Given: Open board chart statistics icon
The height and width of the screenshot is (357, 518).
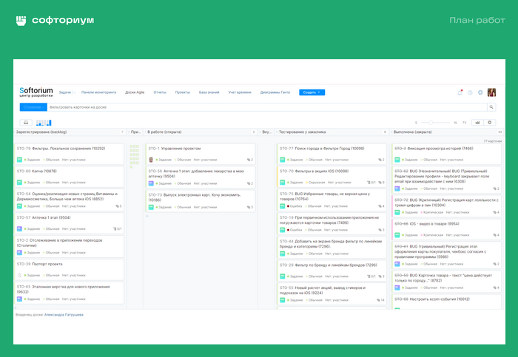Looking at the screenshot, I should [477, 122].
